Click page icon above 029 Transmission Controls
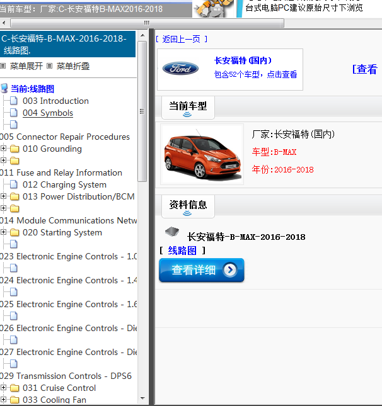Screen dimensions: 382x406 pyautogui.click(x=14, y=364)
